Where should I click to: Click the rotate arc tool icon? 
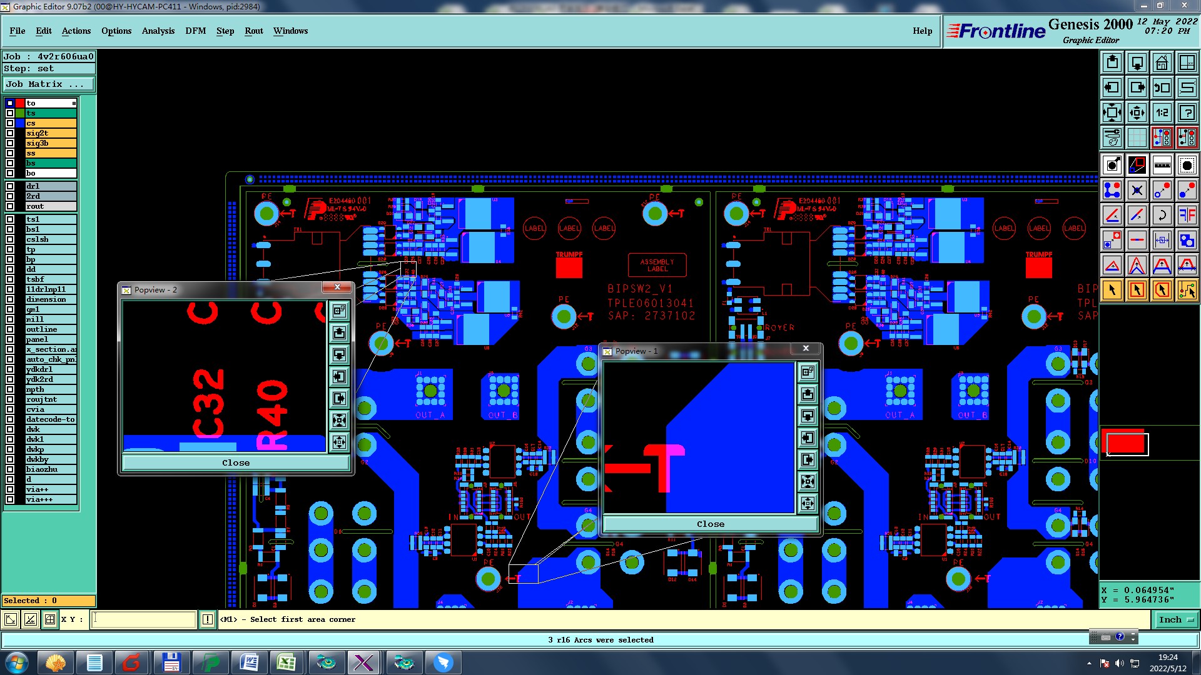click(1162, 215)
